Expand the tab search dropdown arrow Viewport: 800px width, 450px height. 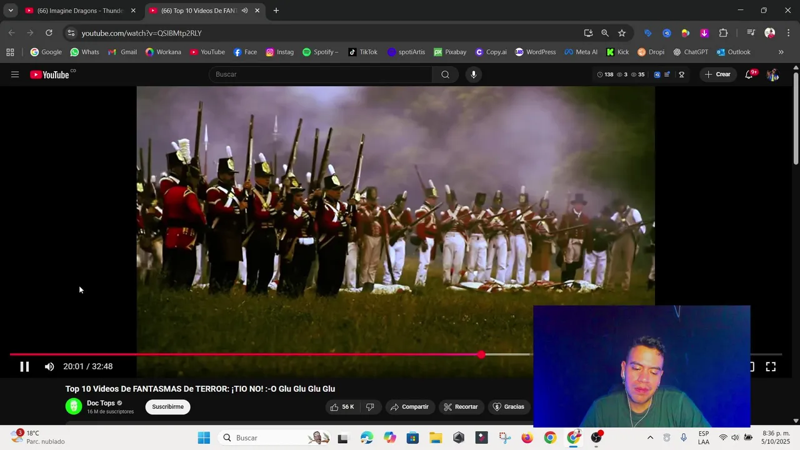[11, 11]
